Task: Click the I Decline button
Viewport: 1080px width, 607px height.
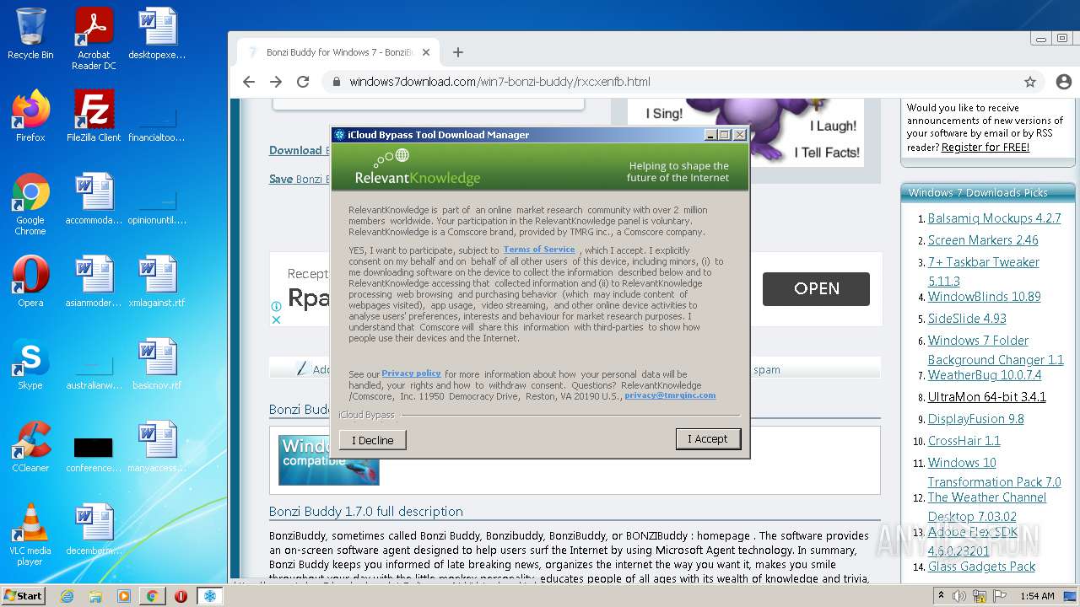Action: coord(373,440)
